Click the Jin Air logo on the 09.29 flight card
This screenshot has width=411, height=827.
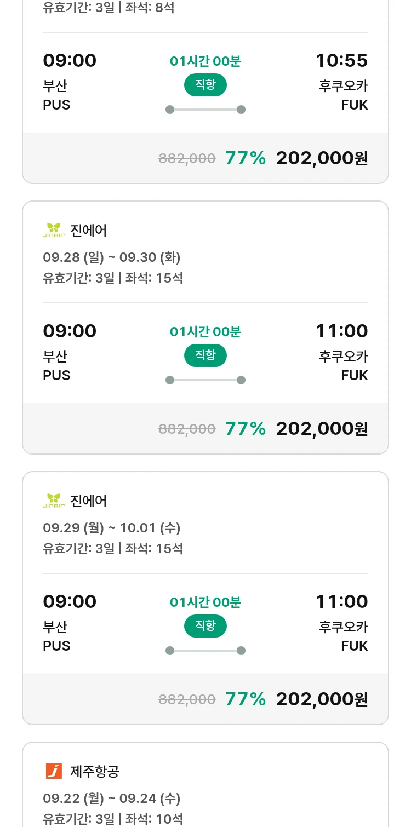54,501
